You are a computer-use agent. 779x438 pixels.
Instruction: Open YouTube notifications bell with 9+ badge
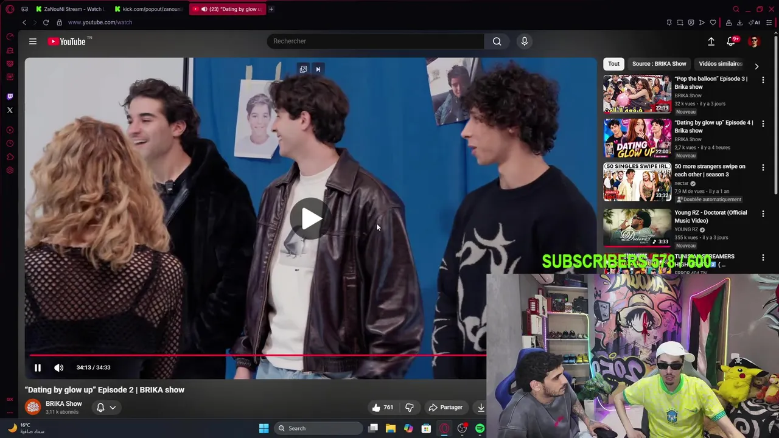[731, 41]
